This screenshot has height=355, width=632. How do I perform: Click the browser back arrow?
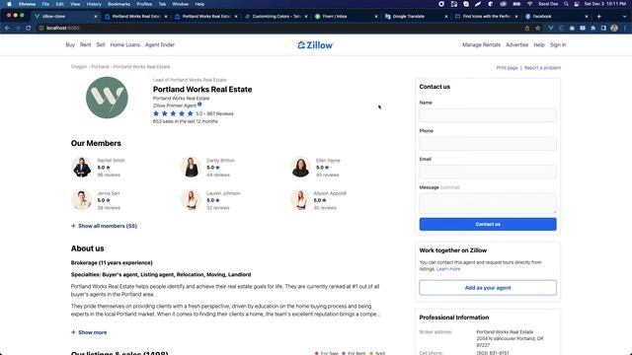[7, 29]
